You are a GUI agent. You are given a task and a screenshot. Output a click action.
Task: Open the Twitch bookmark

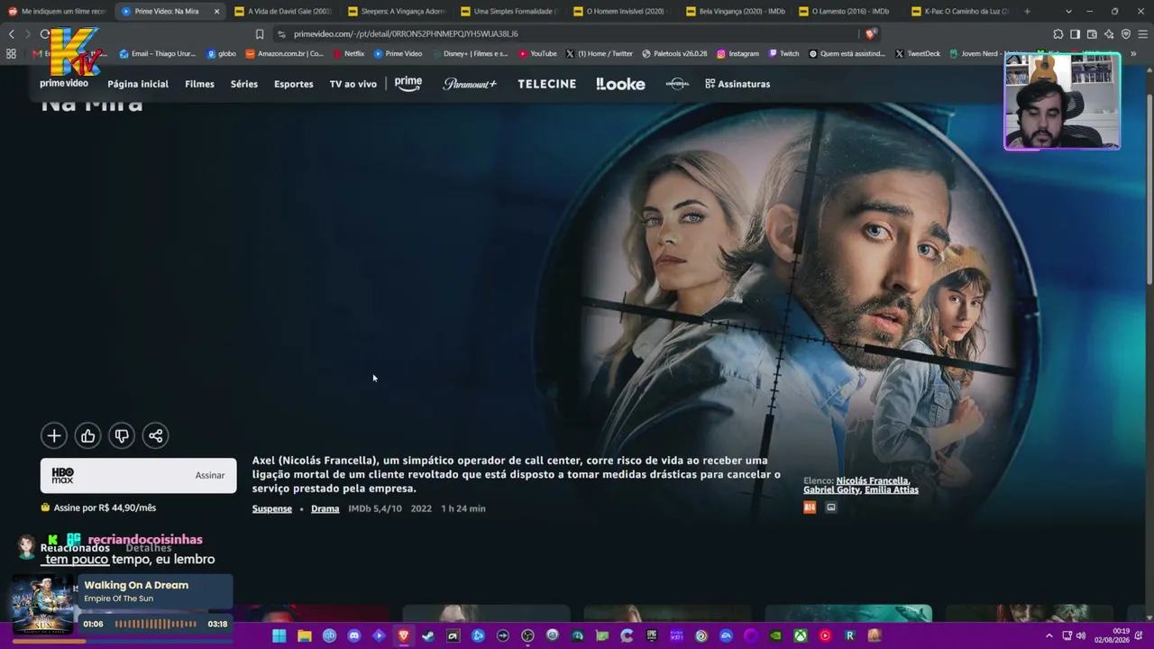coord(783,54)
